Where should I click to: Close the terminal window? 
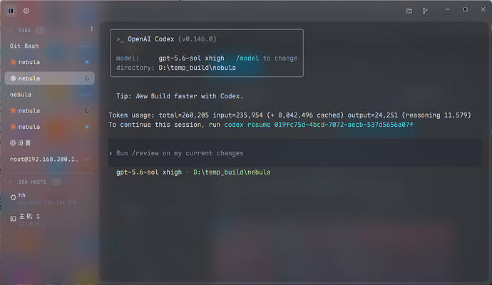pyautogui.click(x=483, y=10)
